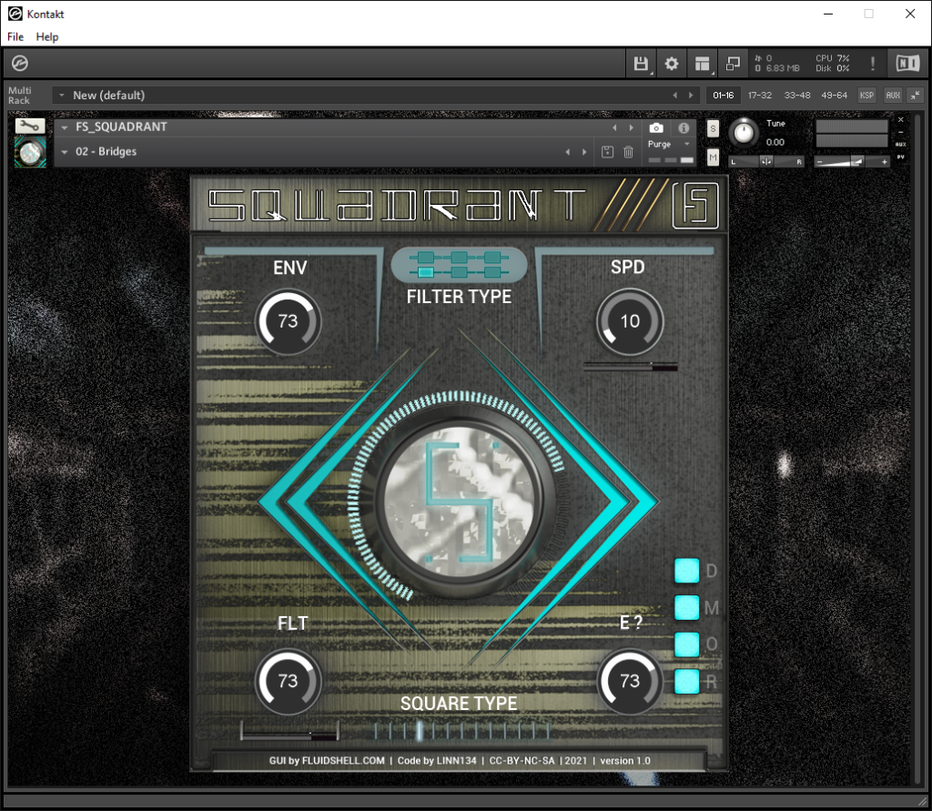Click the SPD knob showing 10
Viewport: 932px width, 811px height.
click(x=630, y=321)
